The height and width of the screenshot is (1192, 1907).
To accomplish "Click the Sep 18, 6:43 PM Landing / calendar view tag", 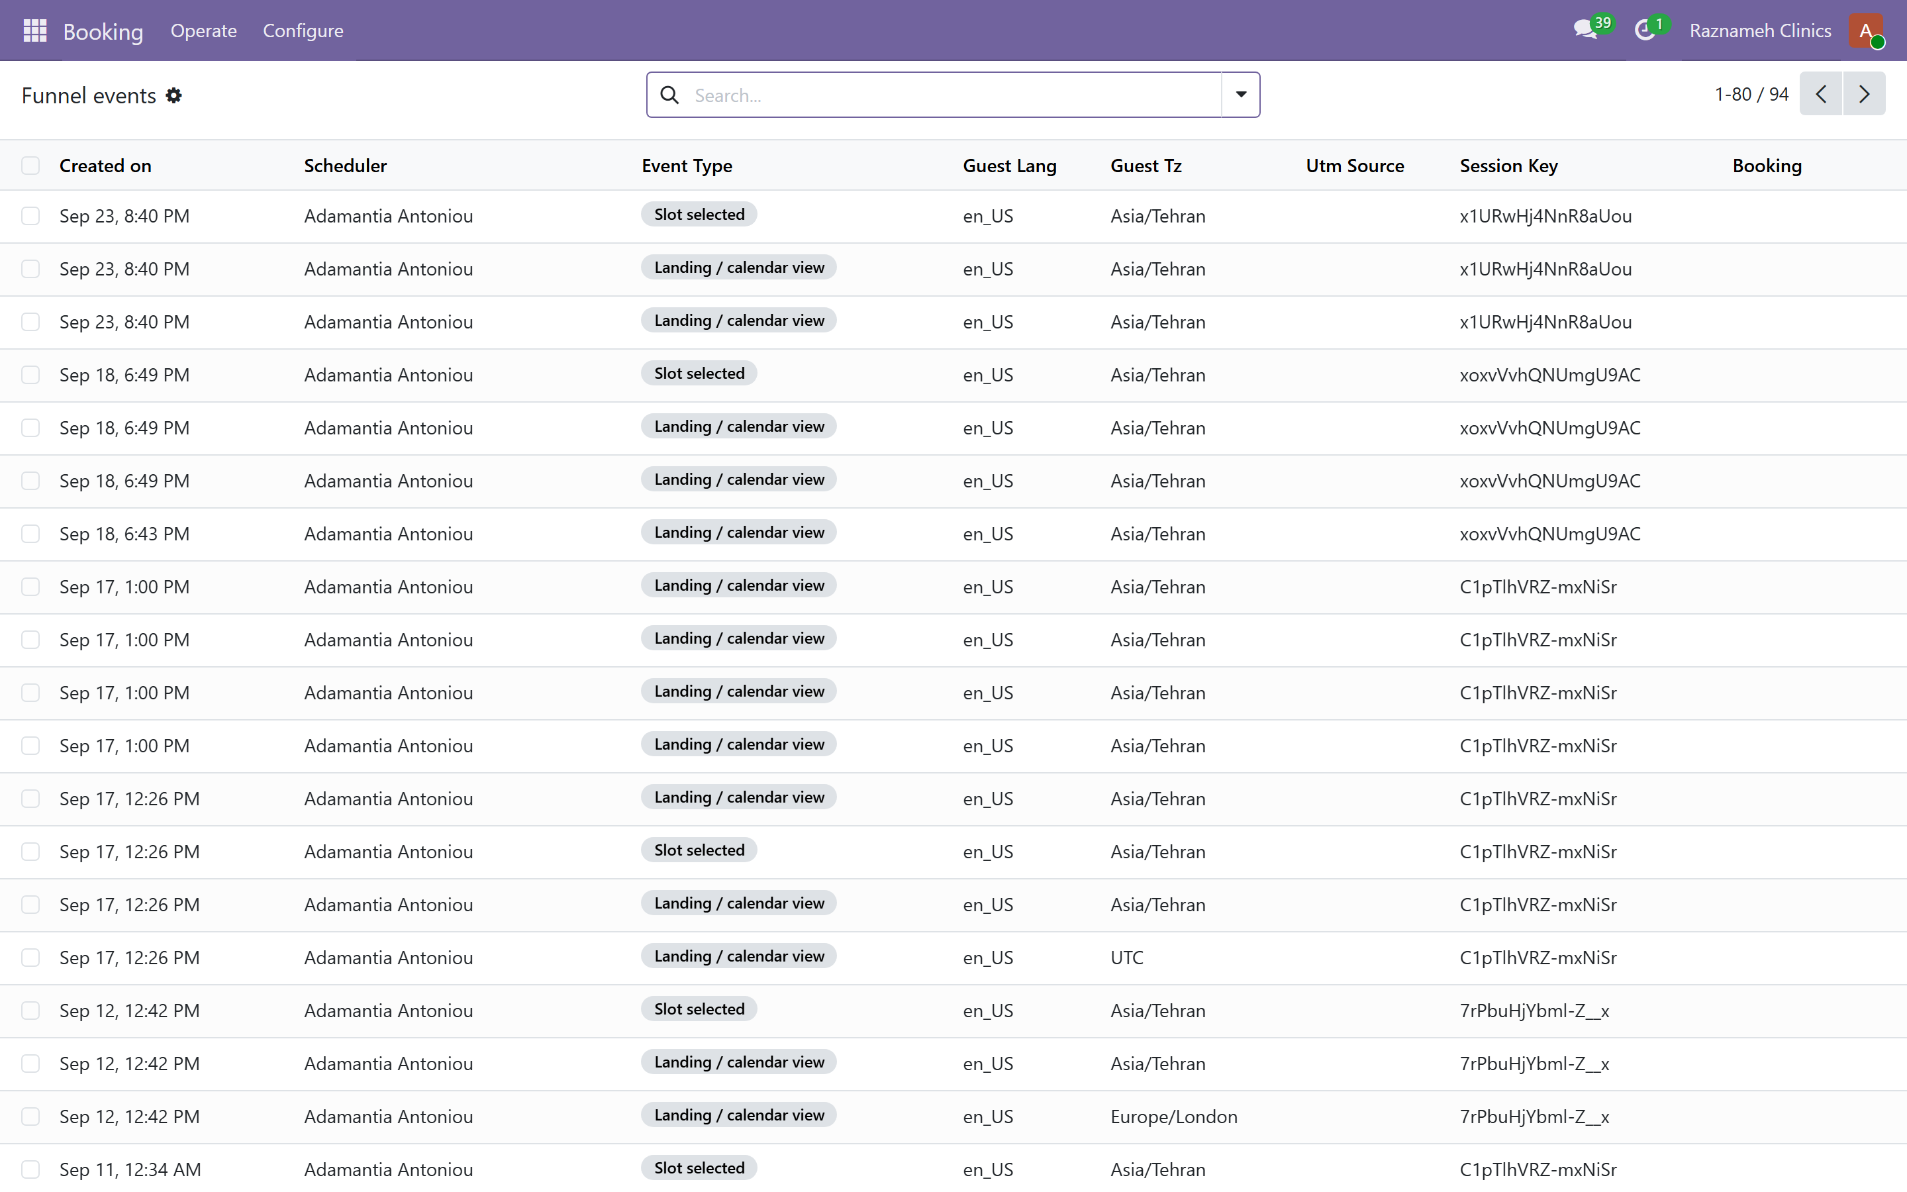I will [738, 532].
